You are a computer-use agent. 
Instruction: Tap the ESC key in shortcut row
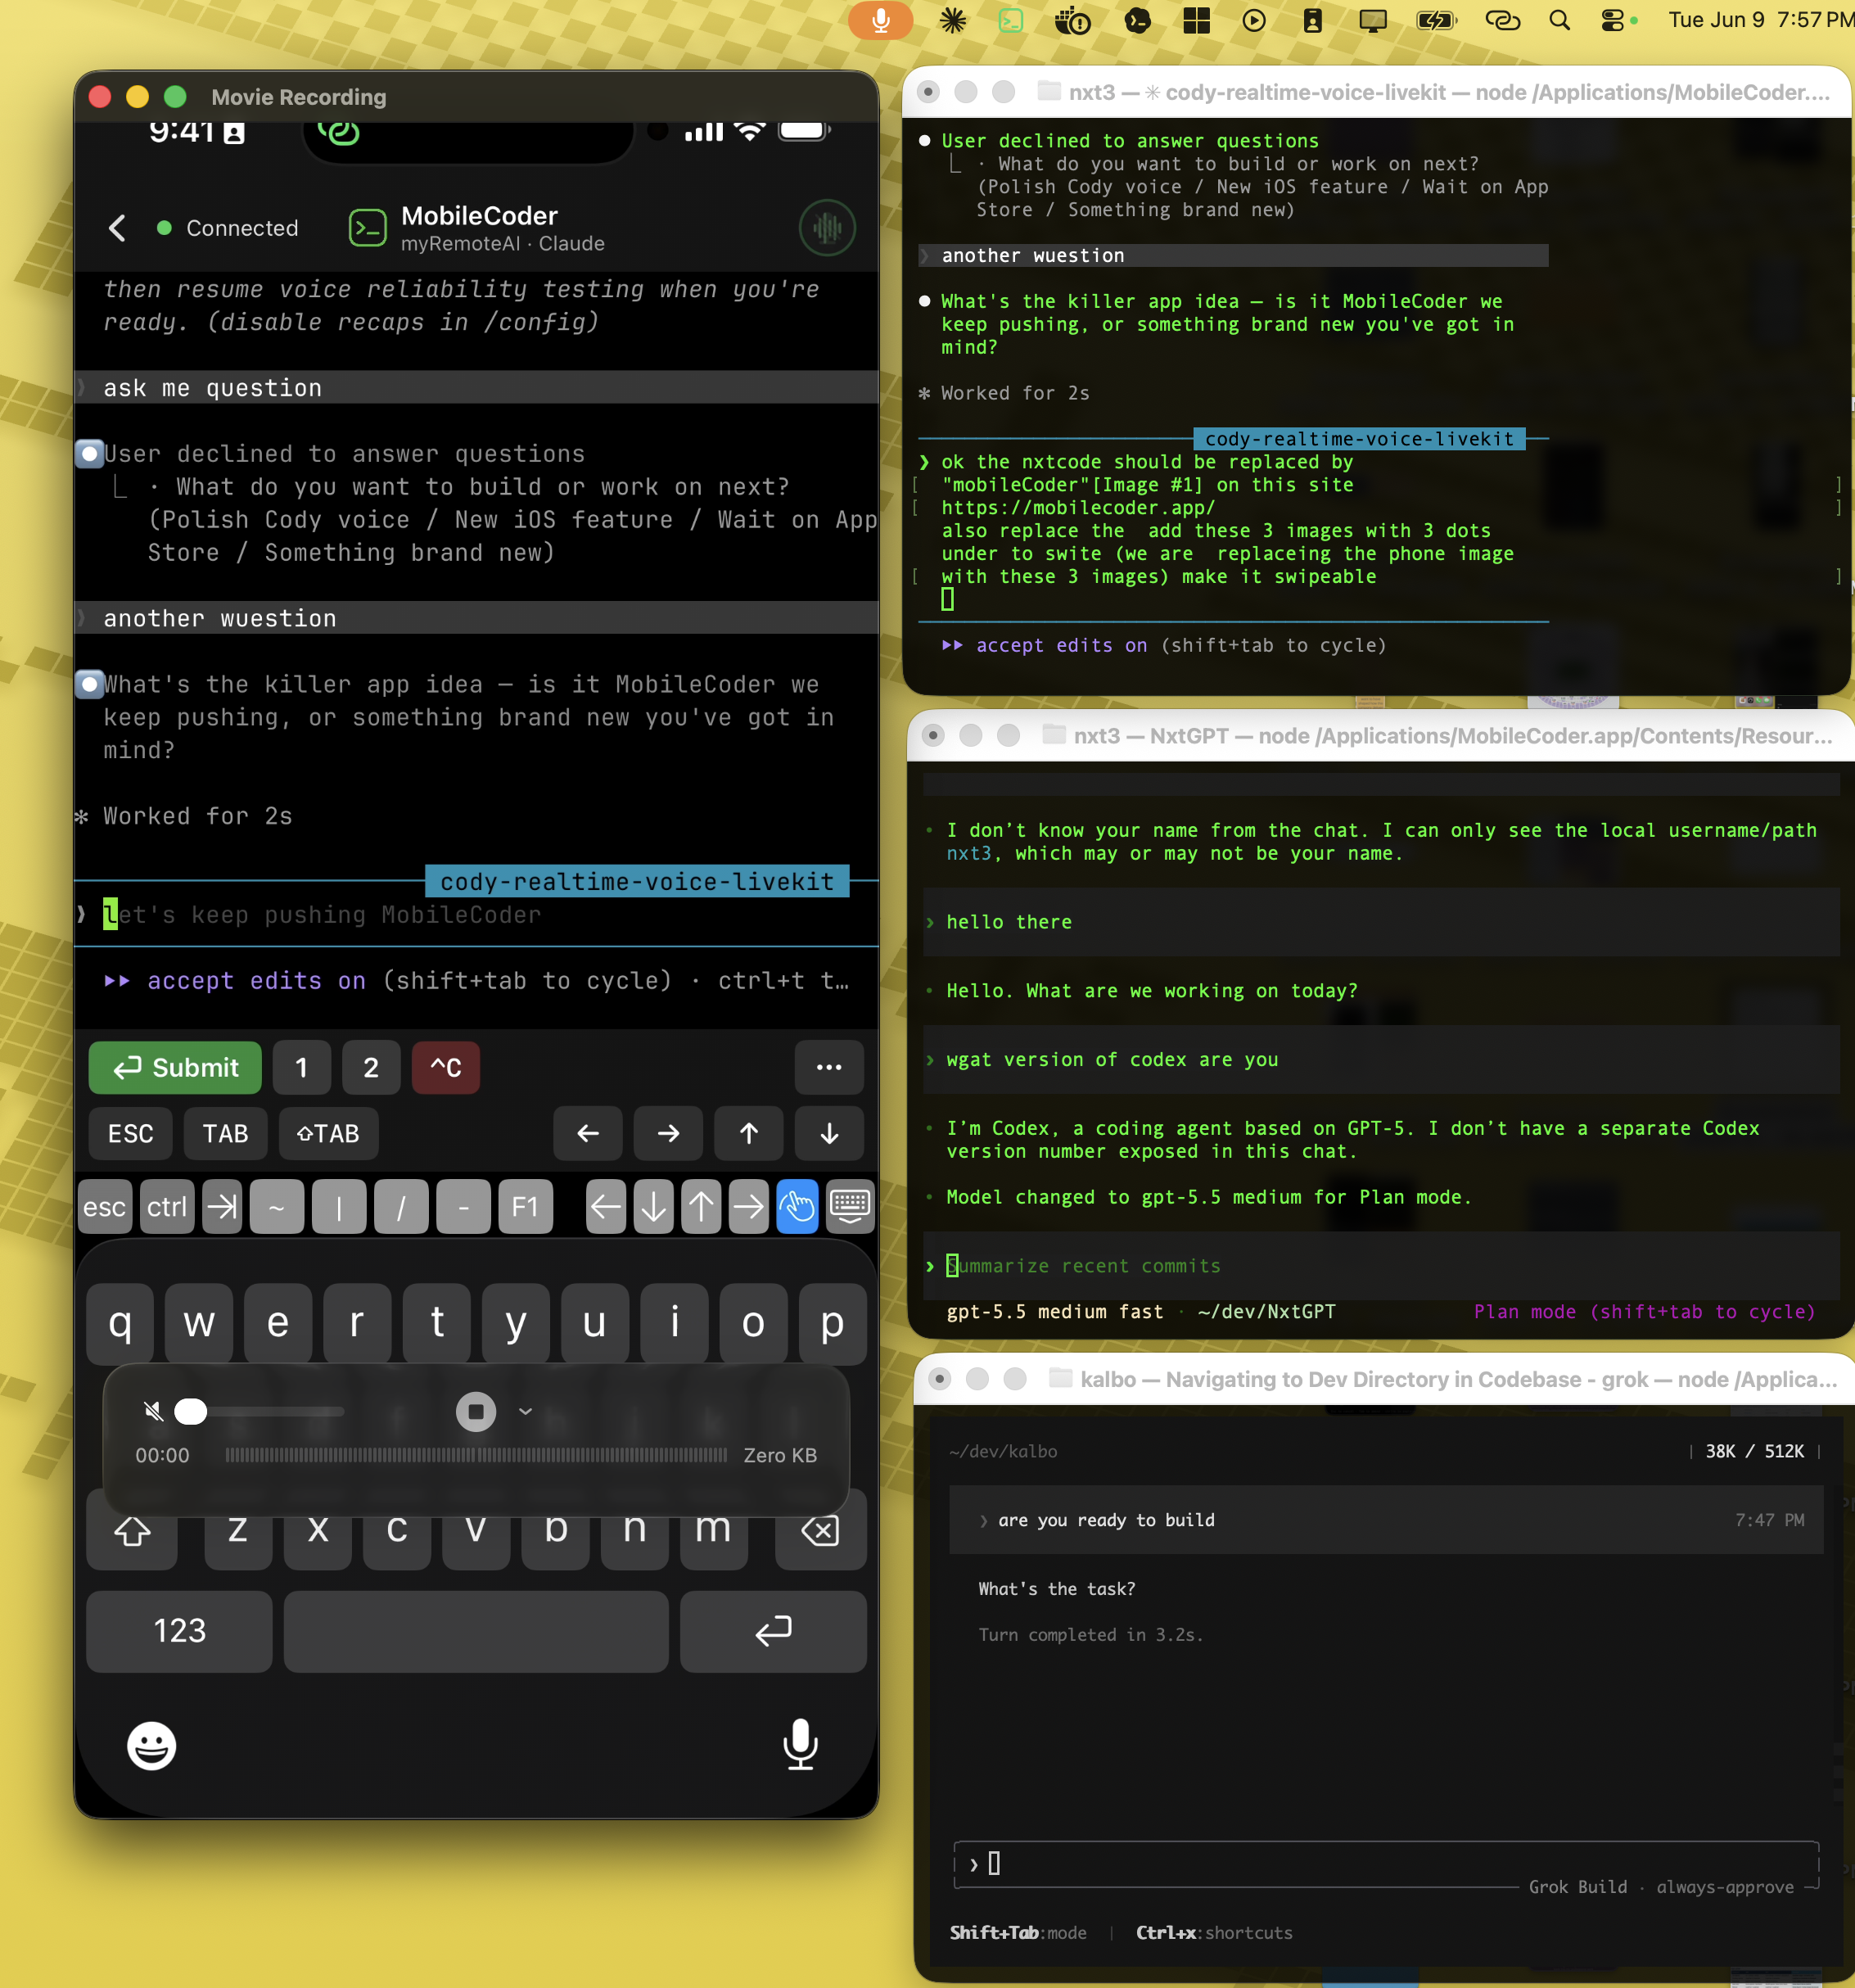131,1133
